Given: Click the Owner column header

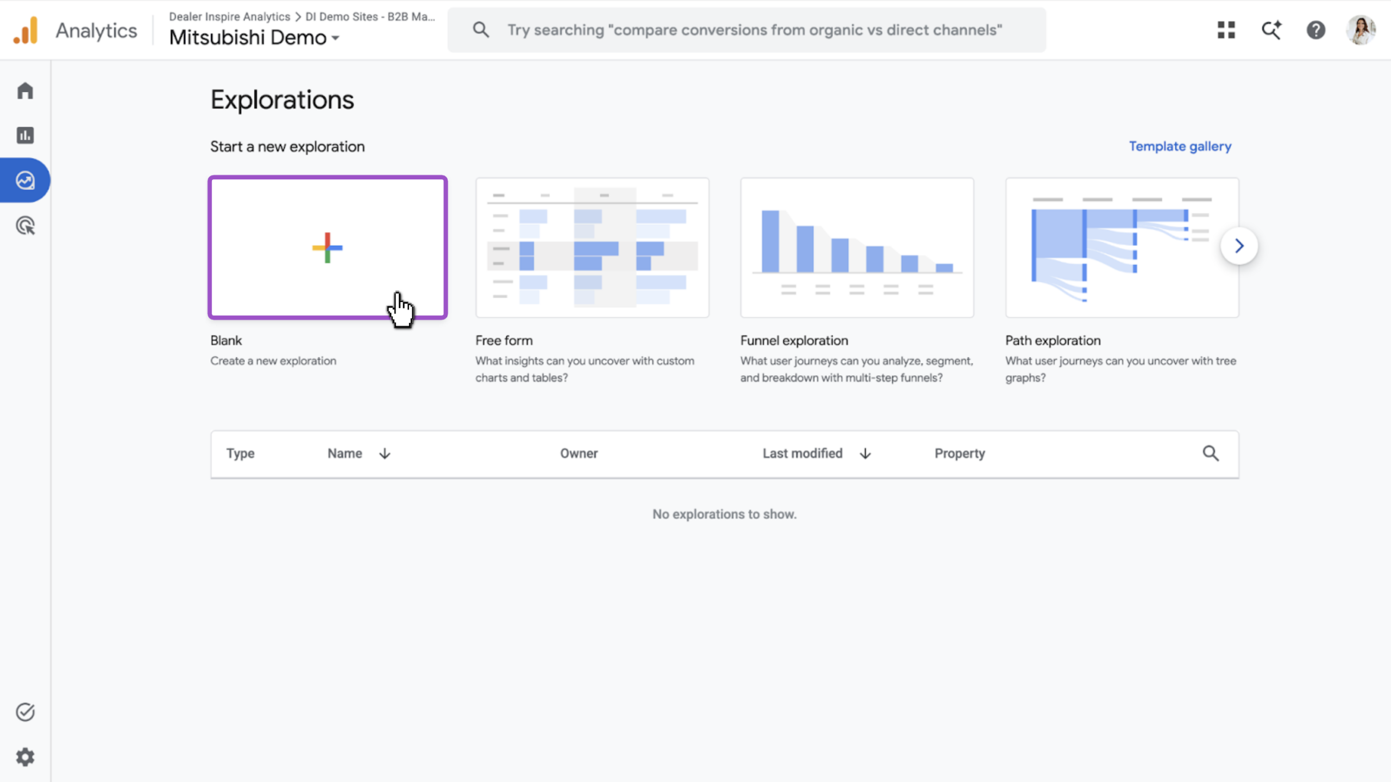Looking at the screenshot, I should [x=579, y=453].
